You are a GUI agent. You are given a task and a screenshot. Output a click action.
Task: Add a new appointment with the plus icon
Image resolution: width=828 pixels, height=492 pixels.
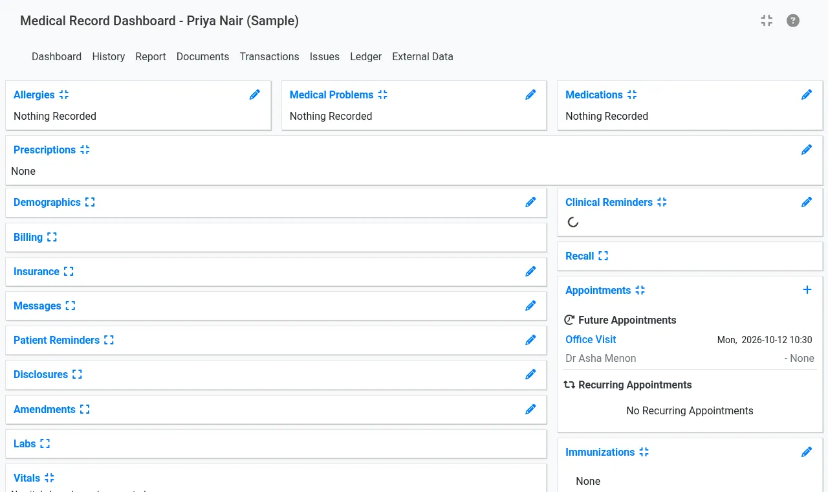(x=807, y=290)
